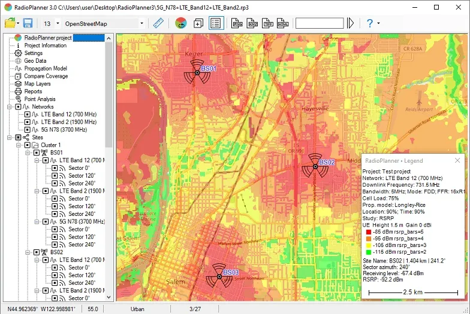Click the recalculate coverage refresh icon
470x314 pixels.
click(x=181, y=23)
